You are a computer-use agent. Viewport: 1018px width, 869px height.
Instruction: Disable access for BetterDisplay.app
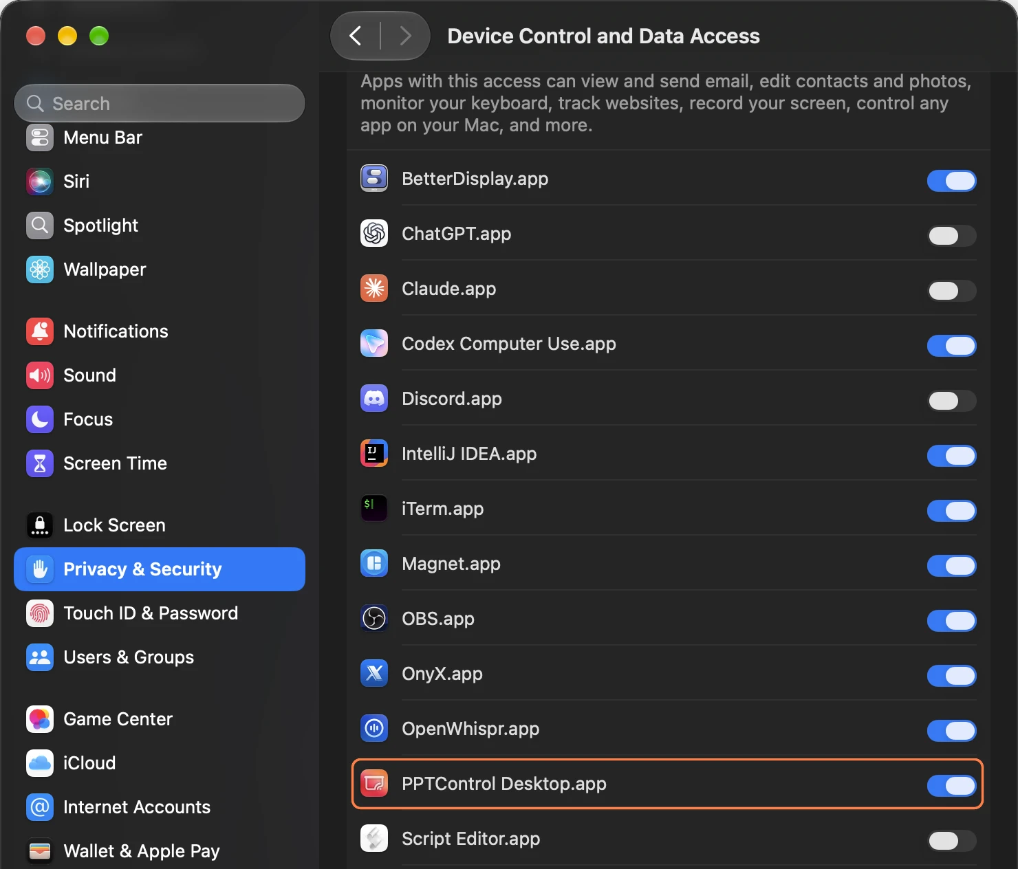[951, 181]
